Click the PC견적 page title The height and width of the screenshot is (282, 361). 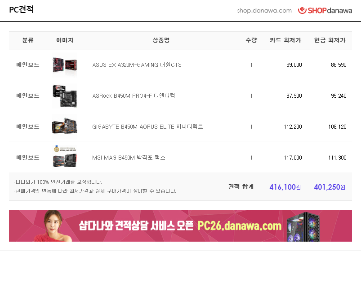pos(22,9)
